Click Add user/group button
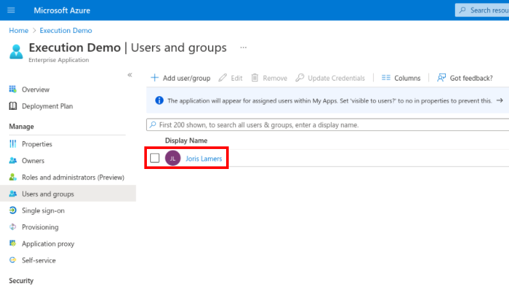 point(180,78)
